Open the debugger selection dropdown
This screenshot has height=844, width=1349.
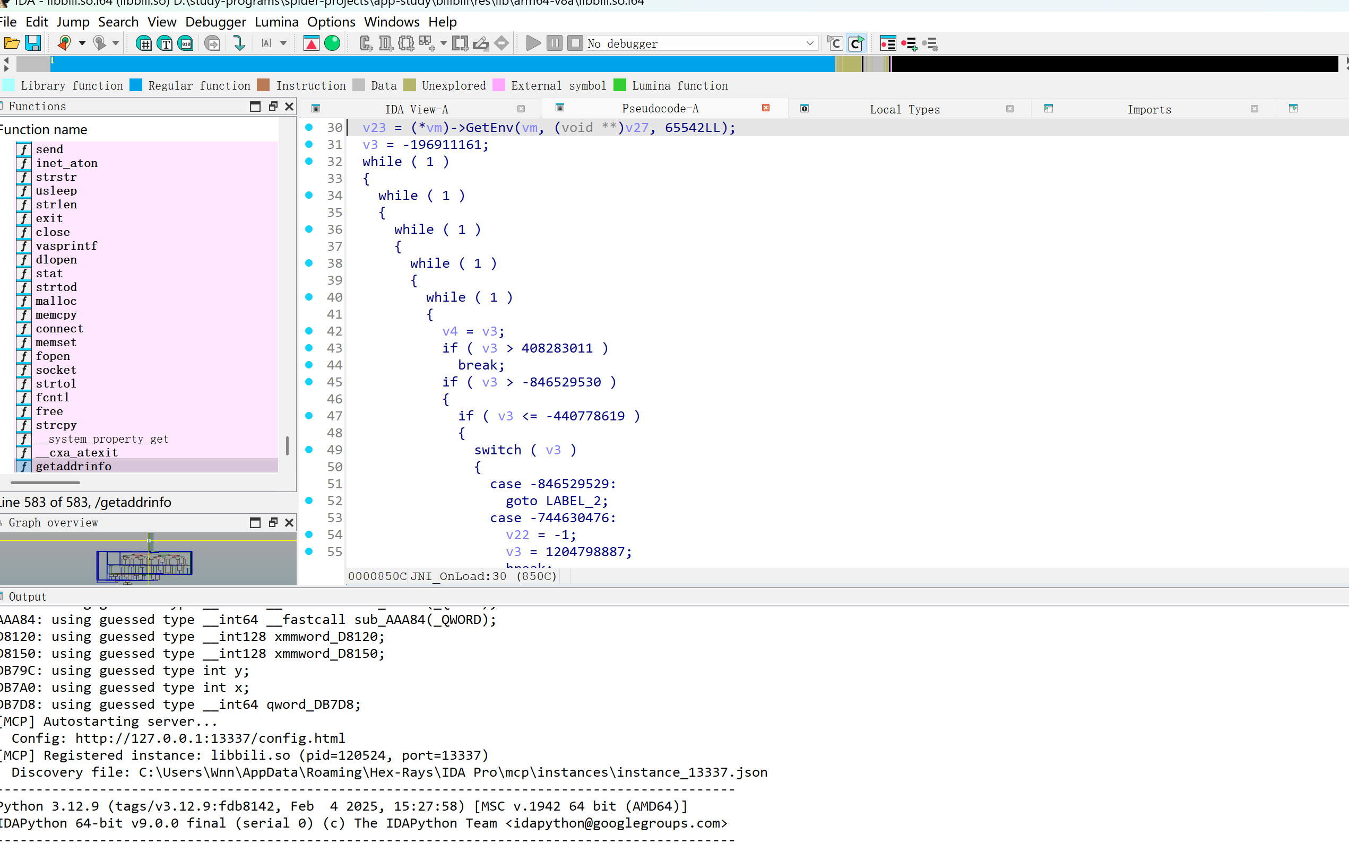pyautogui.click(x=809, y=43)
